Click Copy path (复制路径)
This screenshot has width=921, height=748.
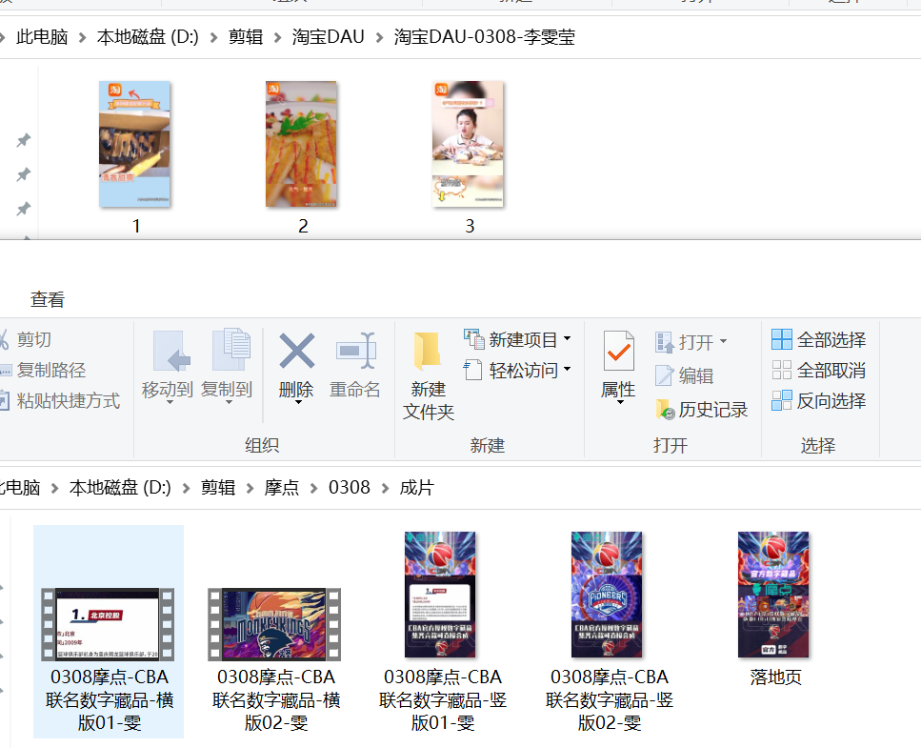click(x=44, y=370)
